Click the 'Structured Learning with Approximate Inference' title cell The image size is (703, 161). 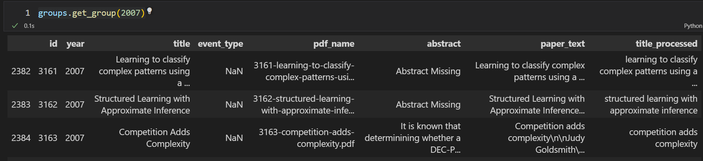(142, 104)
